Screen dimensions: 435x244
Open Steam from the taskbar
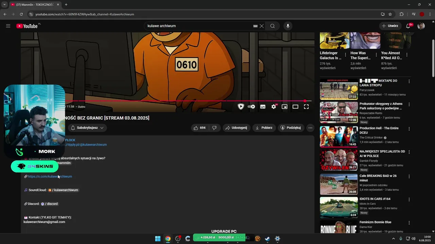[267, 239]
